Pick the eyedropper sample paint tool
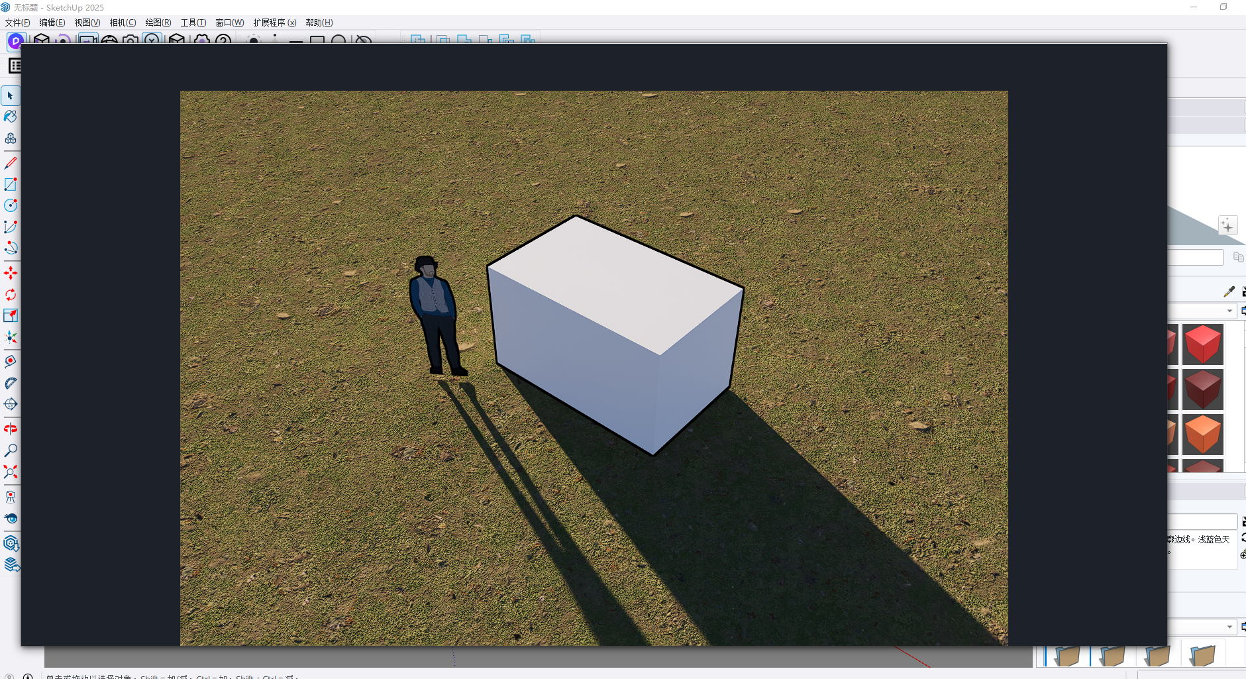1246x679 pixels. [1229, 291]
